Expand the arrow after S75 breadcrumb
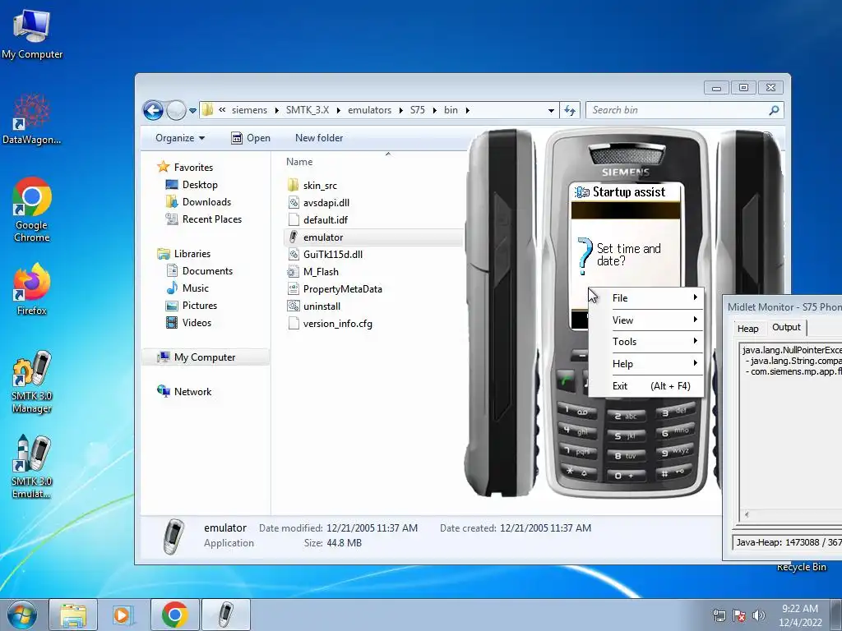Viewport: 842px width, 631px height. (434, 111)
